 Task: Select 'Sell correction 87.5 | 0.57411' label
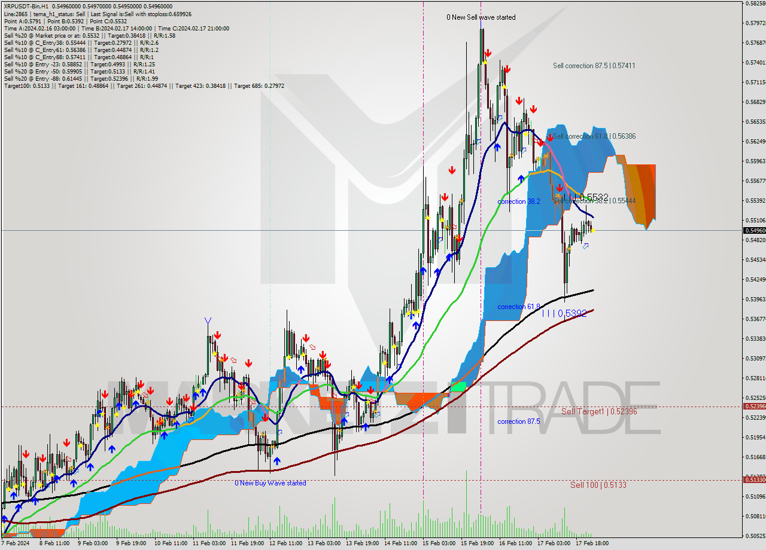[594, 66]
